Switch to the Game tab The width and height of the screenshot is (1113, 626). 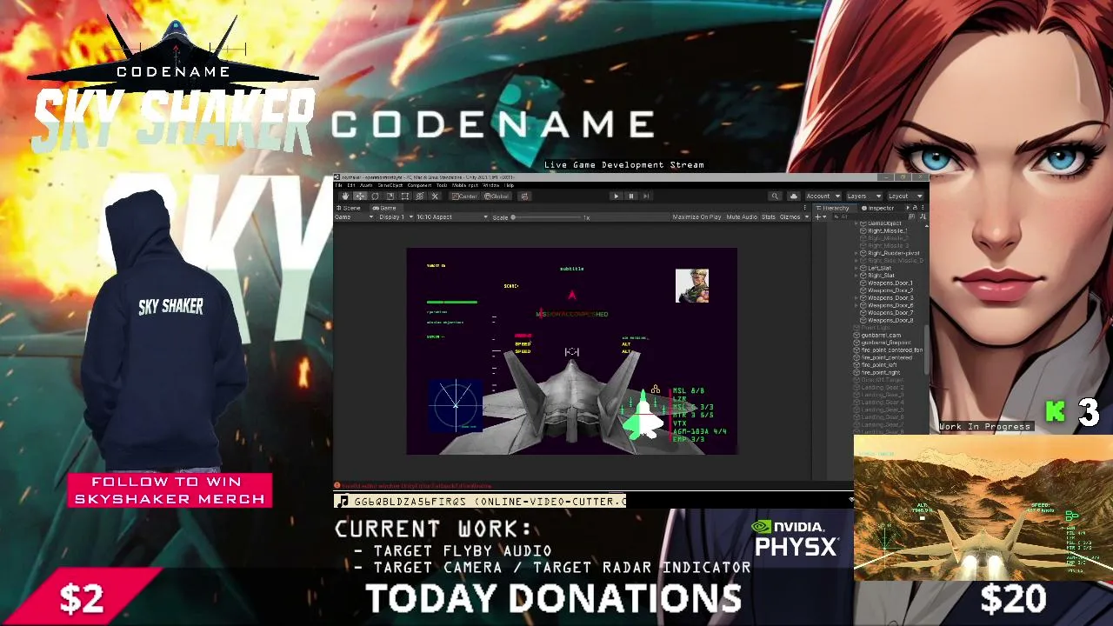pyautogui.click(x=384, y=208)
